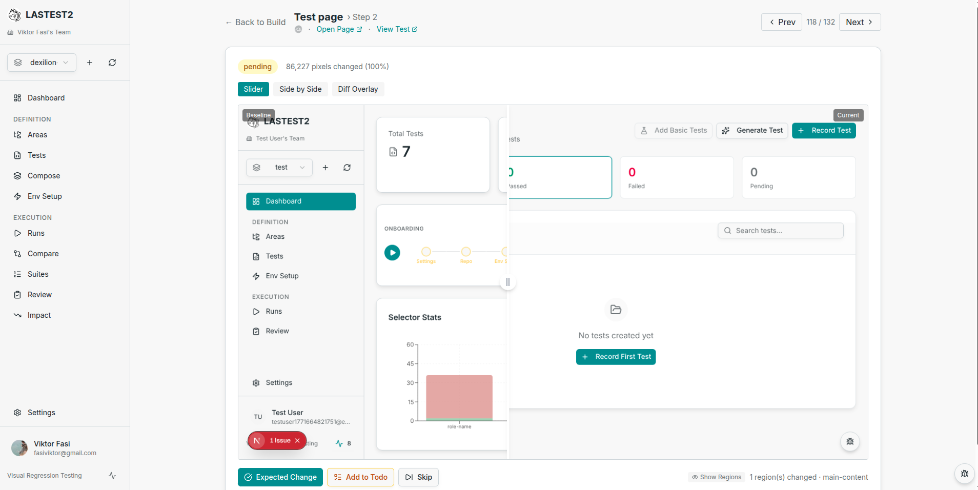Toggle Show Regions eye option

pyautogui.click(x=717, y=477)
